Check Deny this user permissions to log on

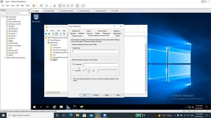(72, 79)
